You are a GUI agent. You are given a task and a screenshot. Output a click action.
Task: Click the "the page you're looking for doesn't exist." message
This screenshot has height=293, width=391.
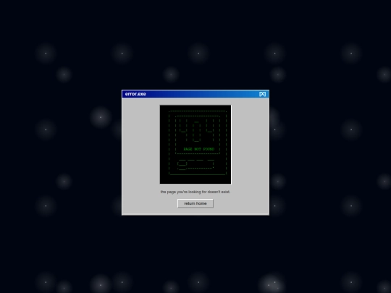pyautogui.click(x=195, y=192)
